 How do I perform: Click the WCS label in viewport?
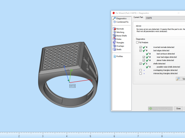72,86
